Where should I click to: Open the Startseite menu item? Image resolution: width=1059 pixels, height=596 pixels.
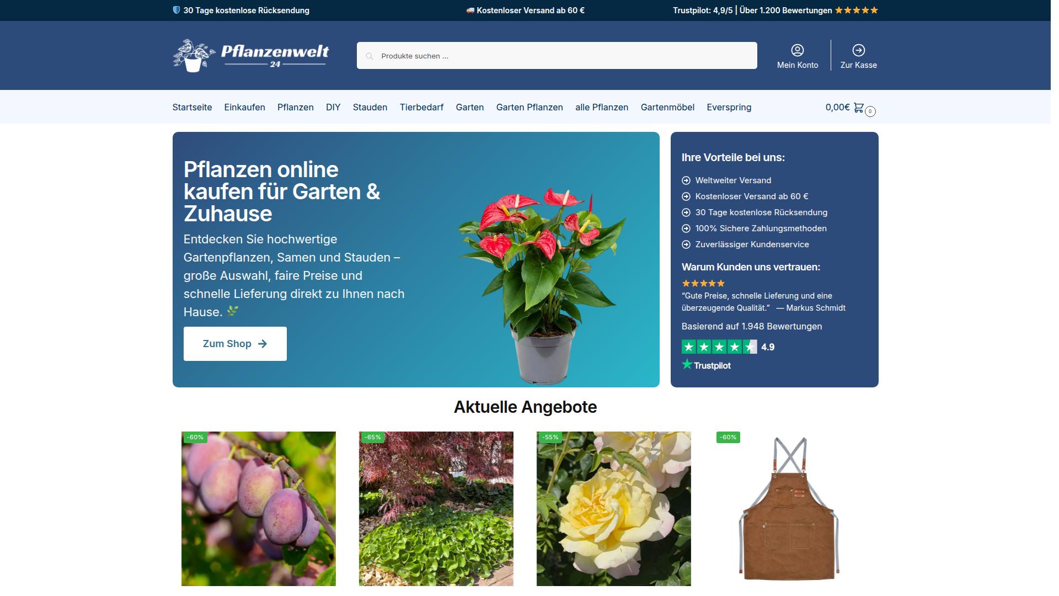(192, 107)
